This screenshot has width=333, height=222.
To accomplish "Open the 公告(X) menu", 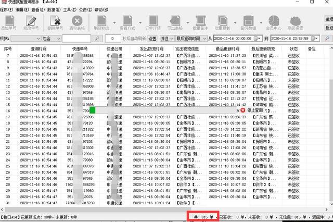I will click(85, 10).
